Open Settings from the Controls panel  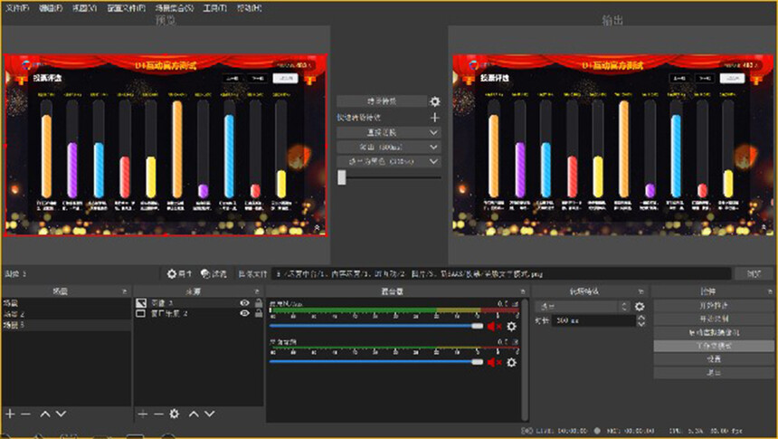(x=714, y=359)
